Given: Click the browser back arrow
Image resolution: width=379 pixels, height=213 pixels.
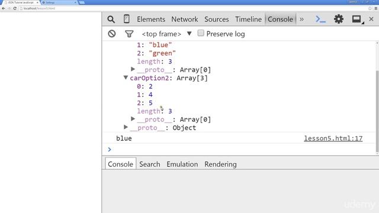Looking at the screenshot, I should [4, 8].
